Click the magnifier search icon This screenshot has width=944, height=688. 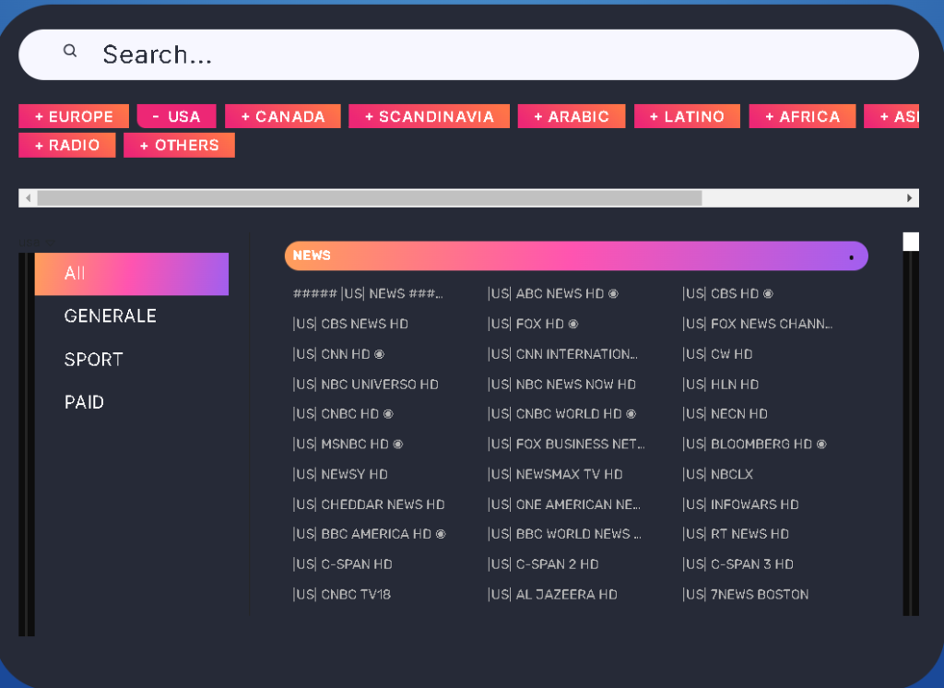tap(70, 52)
